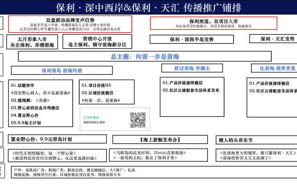The image size is (297, 187).
Task: Select the box 【海上游艇发布会】
Action: [160, 140]
